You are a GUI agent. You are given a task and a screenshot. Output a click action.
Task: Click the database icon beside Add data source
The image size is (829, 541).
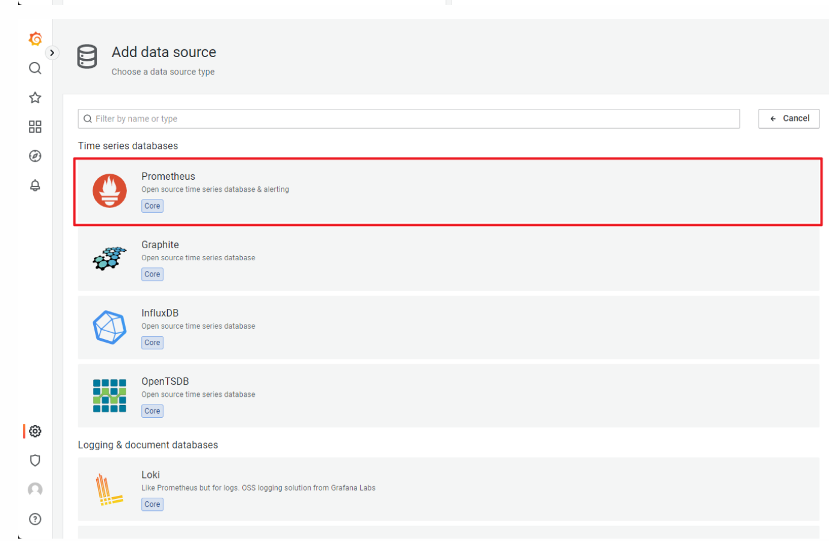(87, 57)
